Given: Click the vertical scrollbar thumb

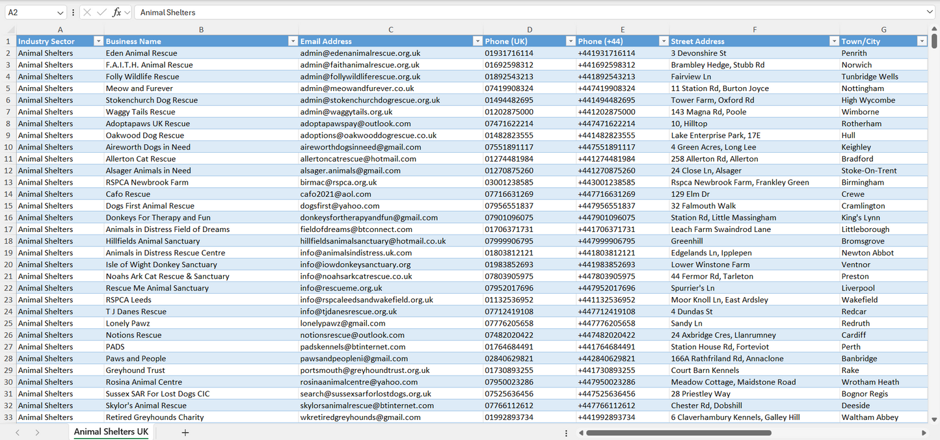Looking at the screenshot, I should 934,41.
